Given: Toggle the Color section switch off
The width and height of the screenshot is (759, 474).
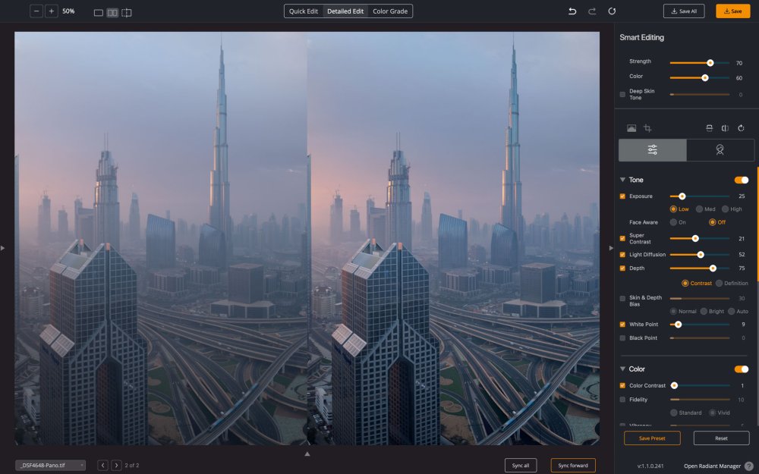Looking at the screenshot, I should 741,369.
